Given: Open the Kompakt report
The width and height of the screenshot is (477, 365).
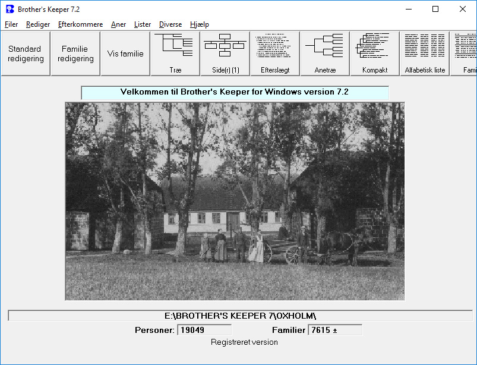Looking at the screenshot, I should [375, 54].
